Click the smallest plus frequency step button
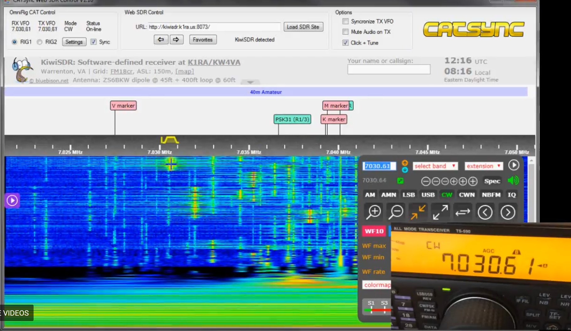The image size is (571, 331). (454, 181)
